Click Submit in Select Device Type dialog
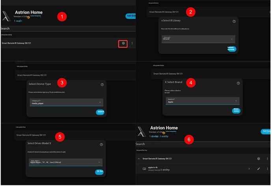Screen dimensions: 272x186 coord(100,112)
